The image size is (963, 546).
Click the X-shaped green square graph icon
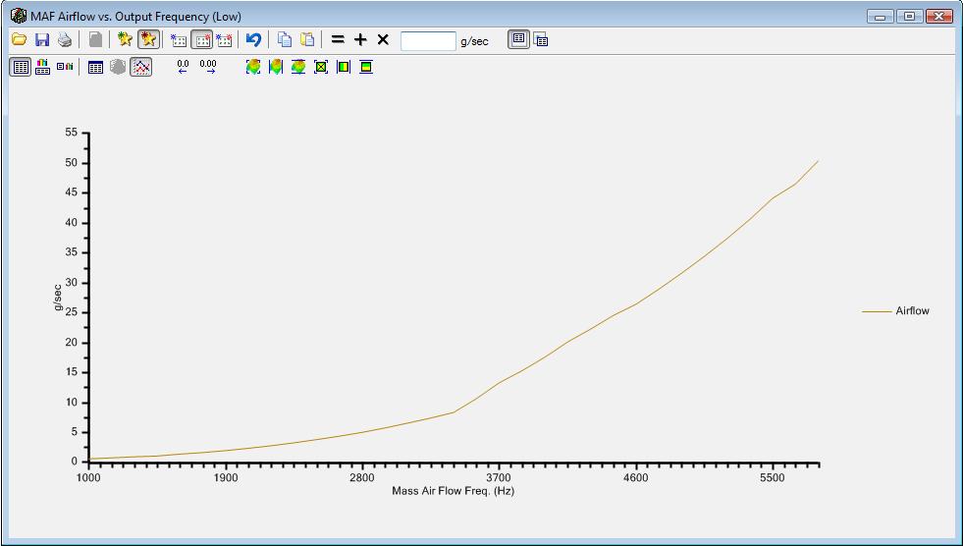tap(321, 67)
